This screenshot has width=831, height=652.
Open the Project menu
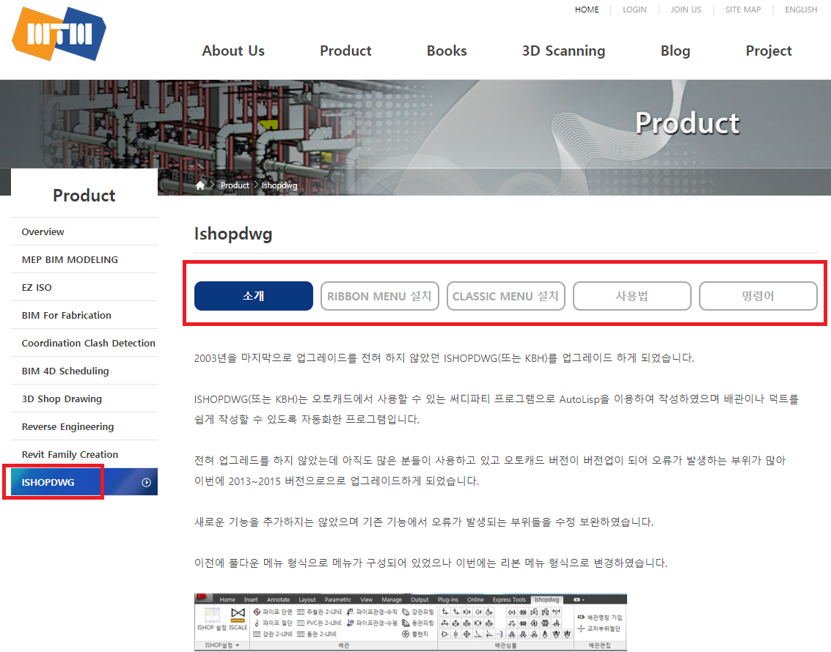coord(769,51)
